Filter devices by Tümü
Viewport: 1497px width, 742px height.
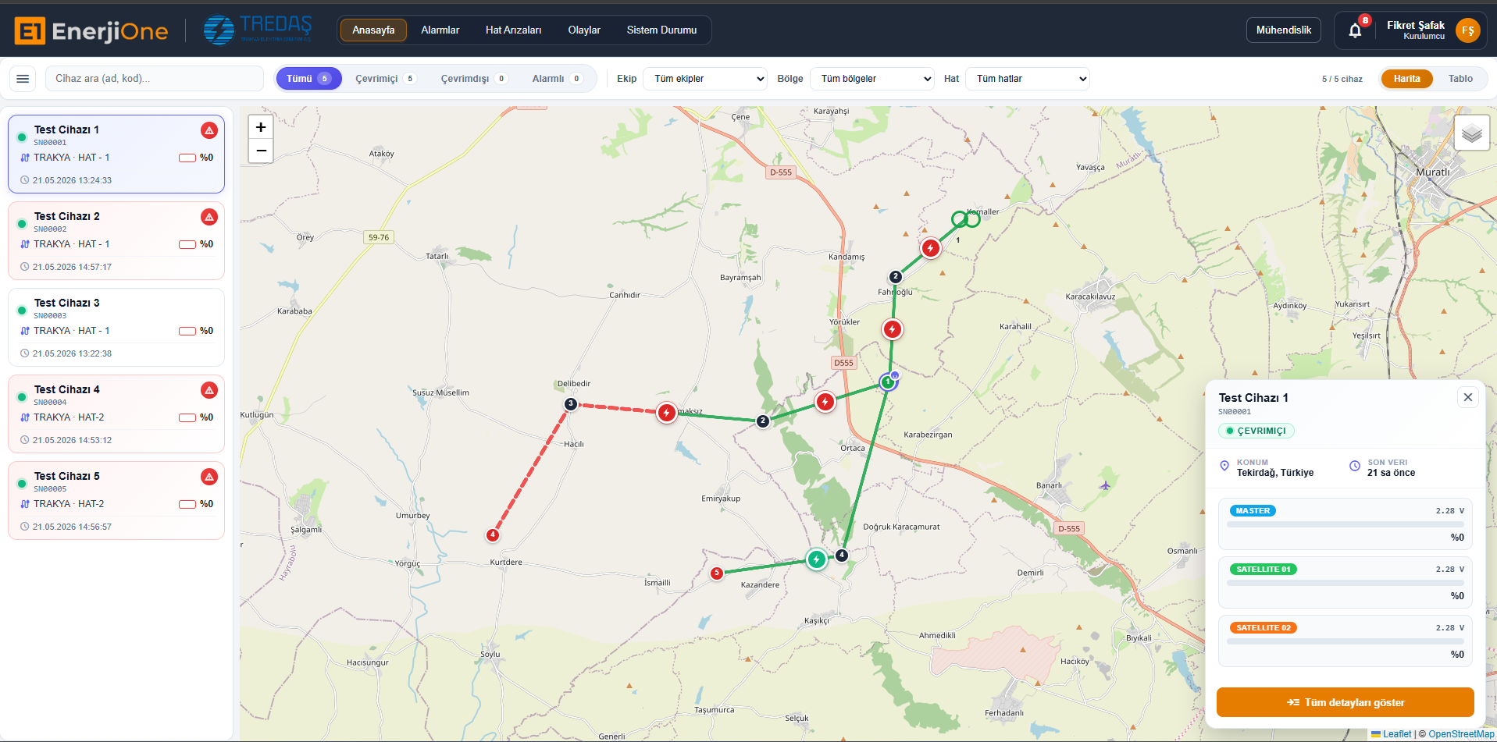point(308,79)
